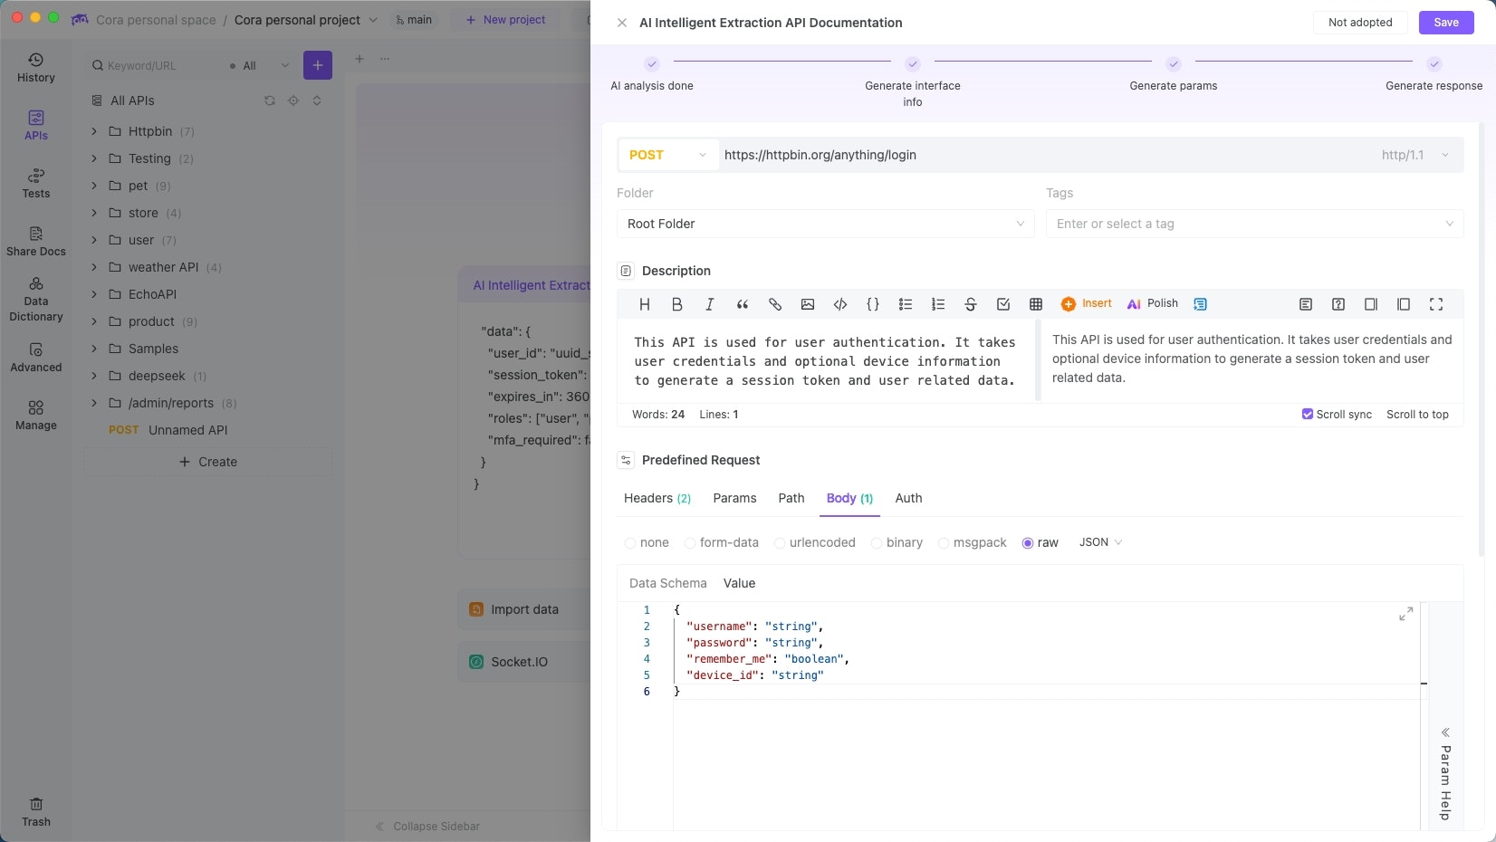Image resolution: width=1496 pixels, height=842 pixels.
Task: Open the POST method dropdown
Action: [x=668, y=155]
